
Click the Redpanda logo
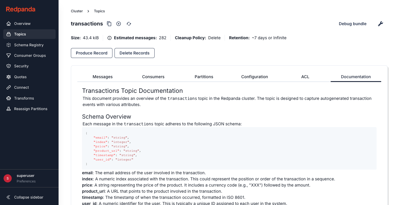click(x=20, y=9)
